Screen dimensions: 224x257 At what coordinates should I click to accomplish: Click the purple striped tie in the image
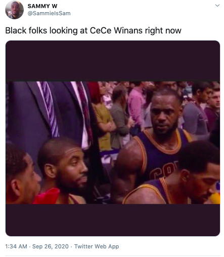[50, 109]
